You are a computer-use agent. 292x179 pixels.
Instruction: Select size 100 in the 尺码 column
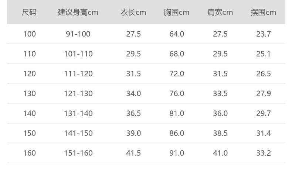pyautogui.click(x=29, y=34)
